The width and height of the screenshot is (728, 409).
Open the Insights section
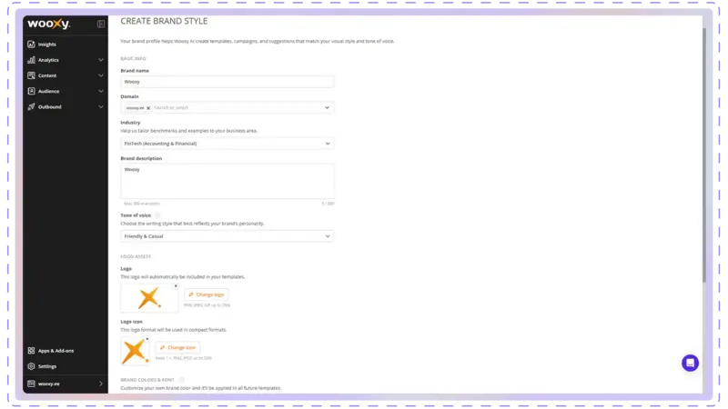47,44
